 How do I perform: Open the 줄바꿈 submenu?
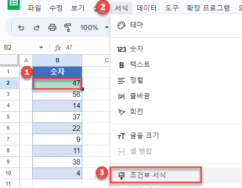176,96
